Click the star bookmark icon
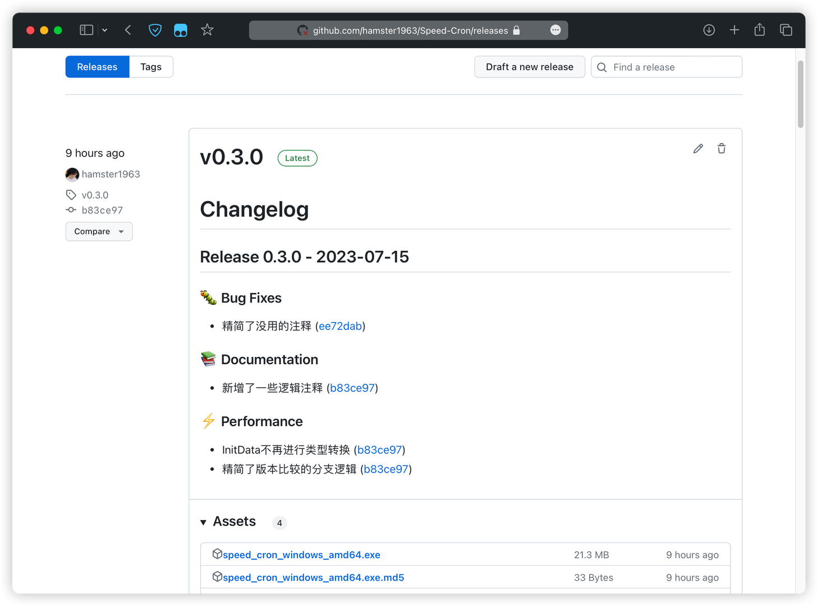The image size is (818, 606). tap(207, 30)
